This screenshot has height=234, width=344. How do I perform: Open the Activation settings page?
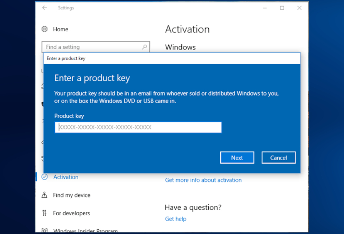point(65,177)
